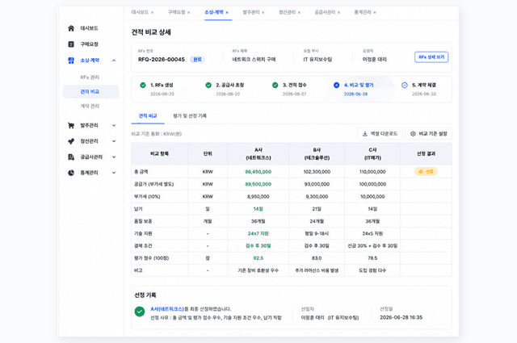
Task: Click green check of step 3. 견적 접수
Action: [x=275, y=85]
